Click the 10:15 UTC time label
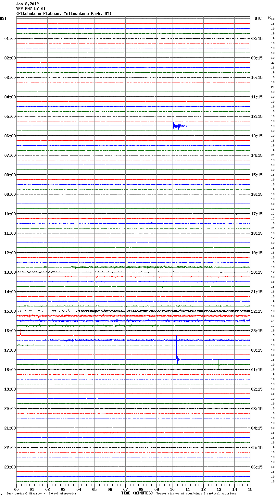This screenshot has height=498, width=276. pos(257,78)
